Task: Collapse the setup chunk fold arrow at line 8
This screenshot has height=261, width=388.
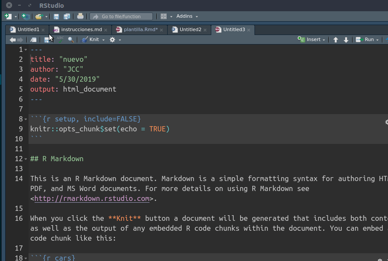Action: (26, 119)
